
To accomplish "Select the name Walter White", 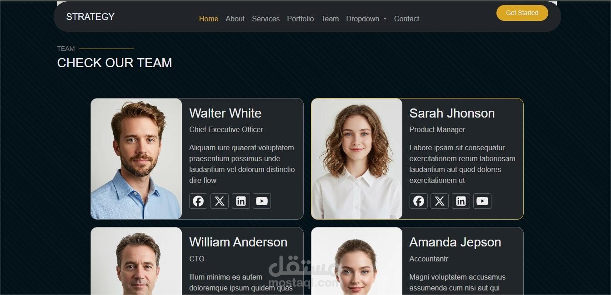I will click(x=225, y=113).
